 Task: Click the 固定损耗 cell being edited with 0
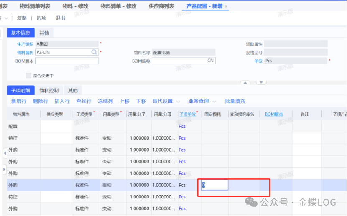tap(214, 185)
